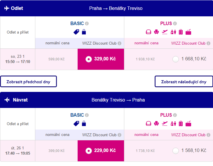Select the 1 568,10 Kč PLUS return fare

point(176,151)
